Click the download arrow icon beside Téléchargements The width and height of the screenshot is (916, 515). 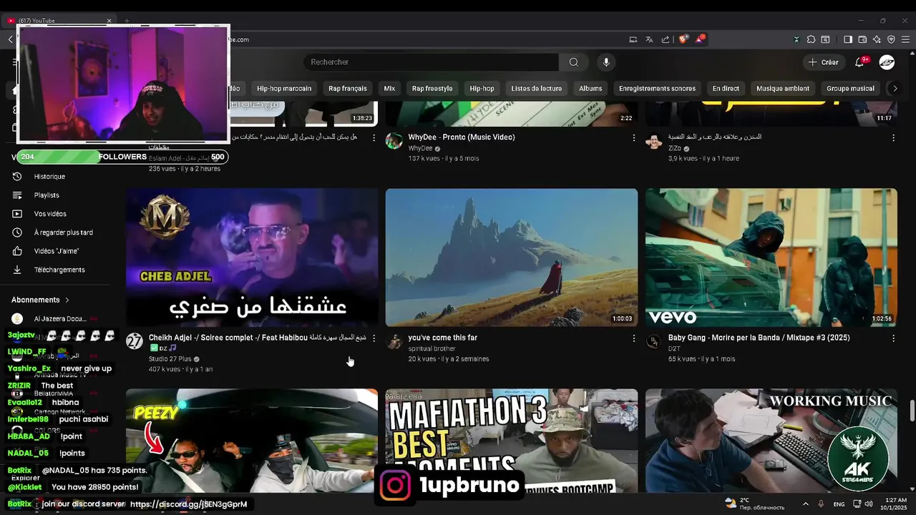coord(17,270)
